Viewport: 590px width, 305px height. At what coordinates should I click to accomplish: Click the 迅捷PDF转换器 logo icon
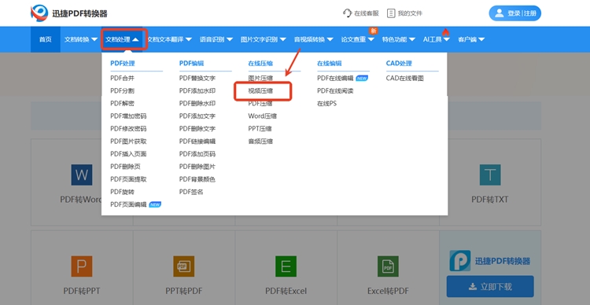(x=39, y=13)
